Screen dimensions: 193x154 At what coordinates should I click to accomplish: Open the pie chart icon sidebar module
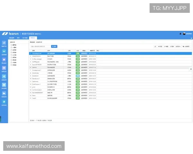tap(4, 101)
